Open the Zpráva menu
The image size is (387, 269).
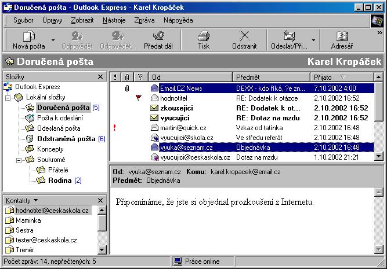coord(144,20)
